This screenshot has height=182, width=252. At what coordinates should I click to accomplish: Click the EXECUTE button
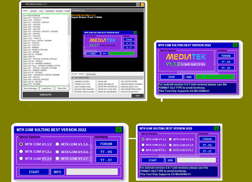46,95
